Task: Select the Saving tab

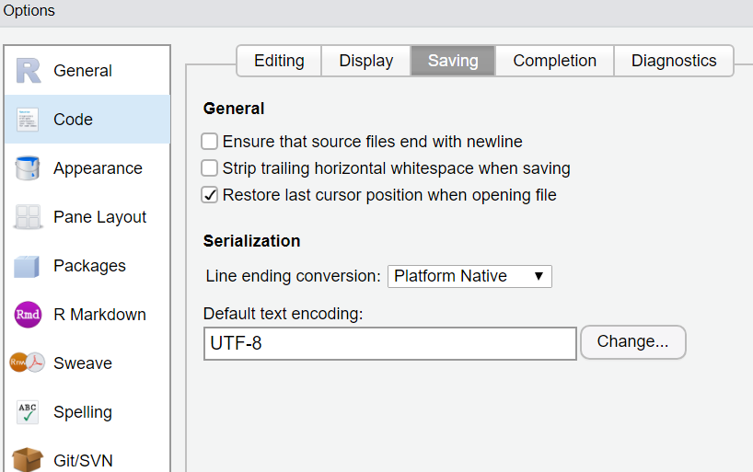Action: 453,61
